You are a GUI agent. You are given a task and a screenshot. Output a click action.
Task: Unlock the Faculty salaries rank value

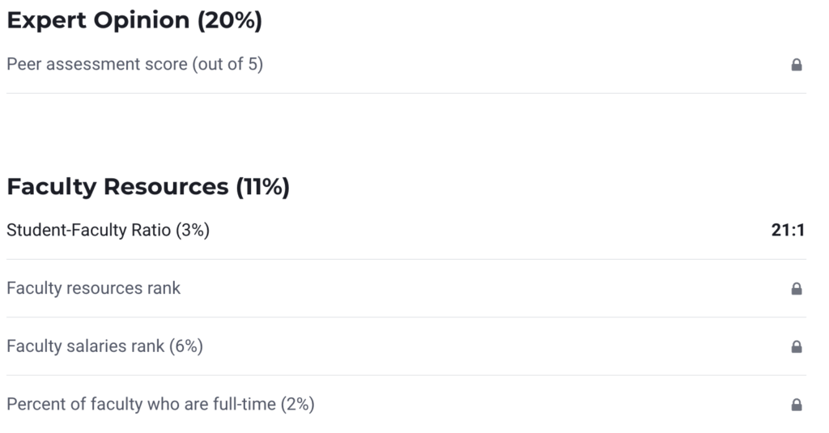[796, 347]
